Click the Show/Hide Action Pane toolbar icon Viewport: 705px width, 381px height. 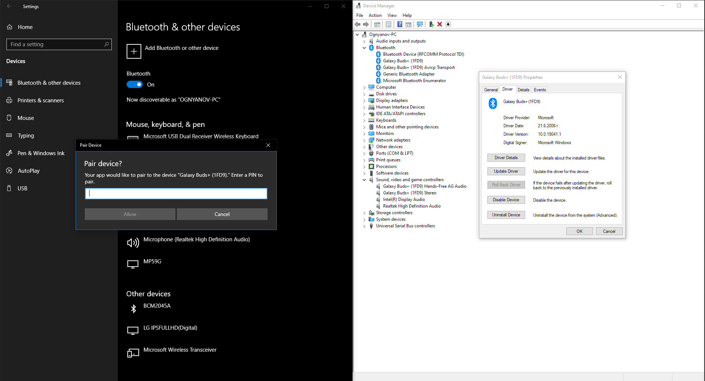pyautogui.click(x=408, y=24)
